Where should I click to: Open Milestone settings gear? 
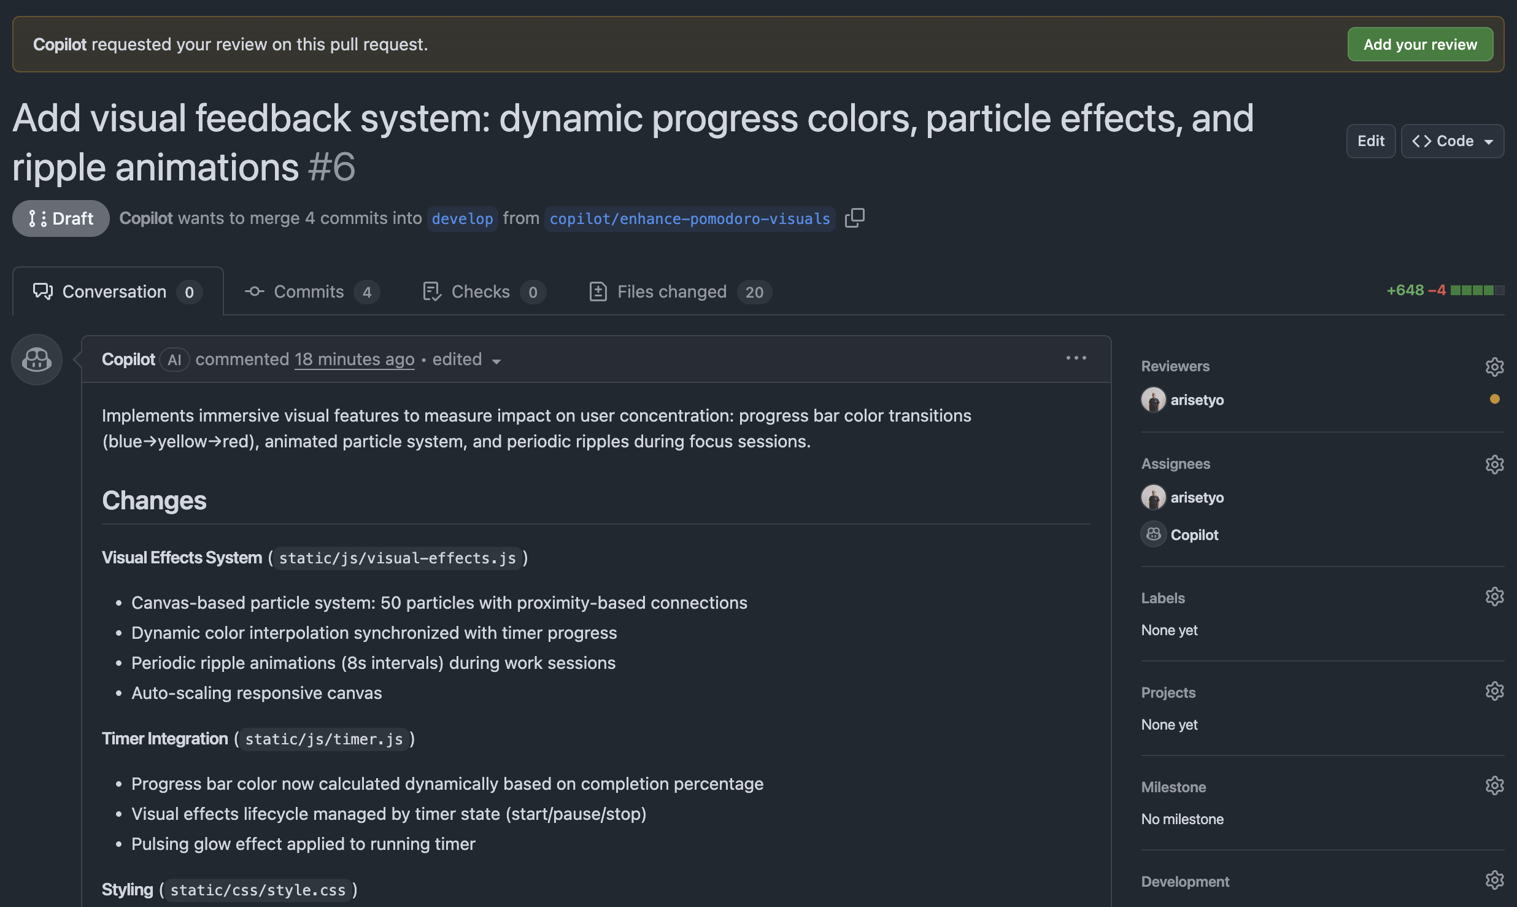tap(1494, 785)
